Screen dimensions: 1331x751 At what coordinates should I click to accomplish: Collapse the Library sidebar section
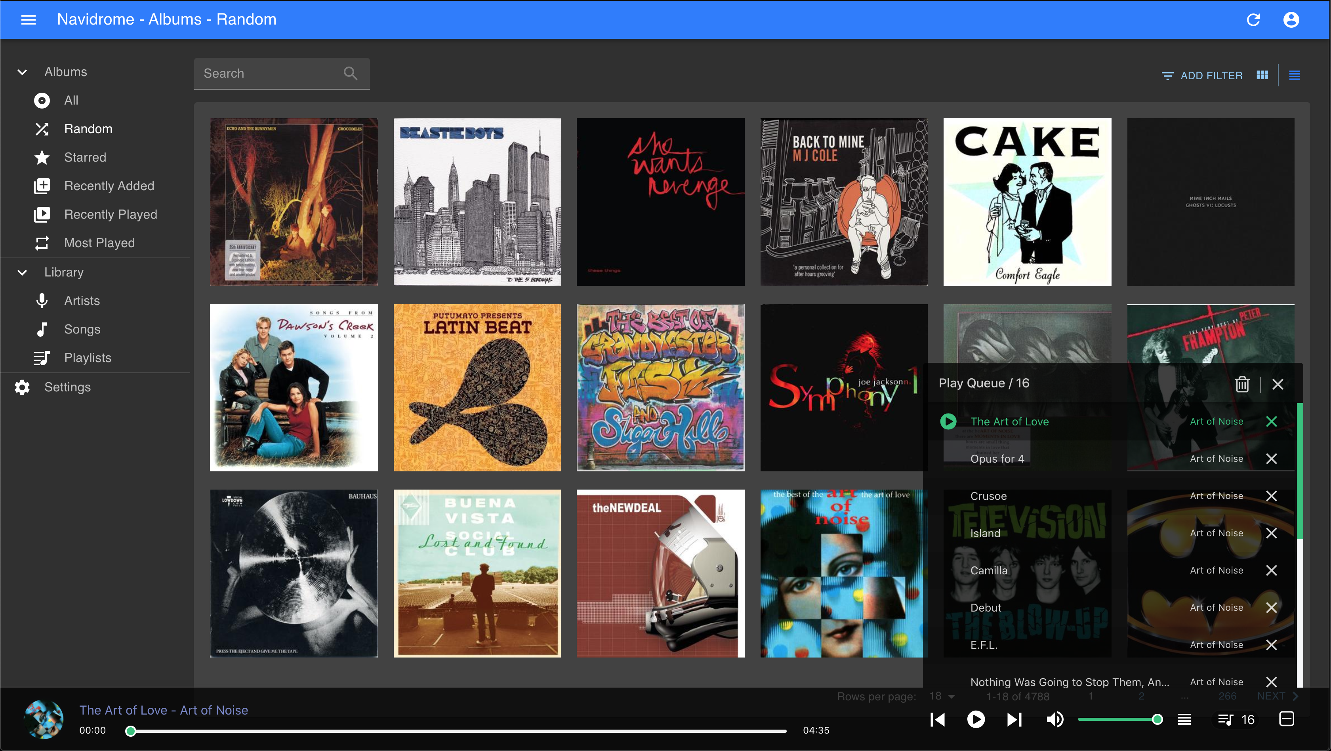tap(22, 272)
